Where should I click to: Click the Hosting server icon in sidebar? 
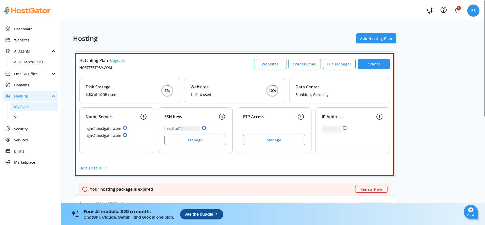pyautogui.click(x=8, y=96)
